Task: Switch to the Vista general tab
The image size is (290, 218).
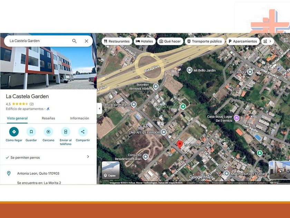Action: tap(17, 118)
